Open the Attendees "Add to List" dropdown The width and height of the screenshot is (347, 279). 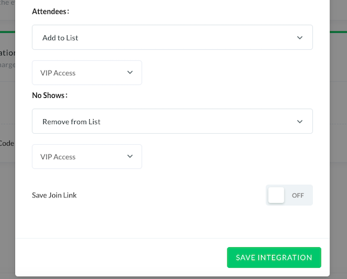pos(172,37)
